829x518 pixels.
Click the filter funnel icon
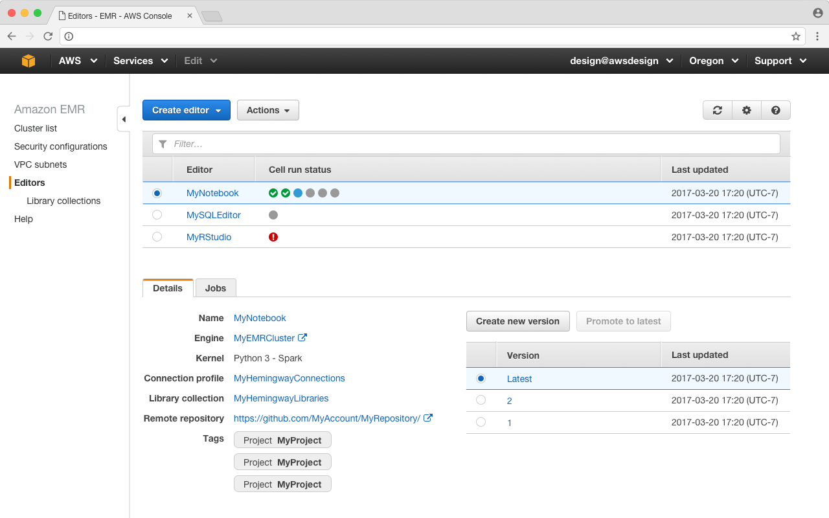coord(163,144)
